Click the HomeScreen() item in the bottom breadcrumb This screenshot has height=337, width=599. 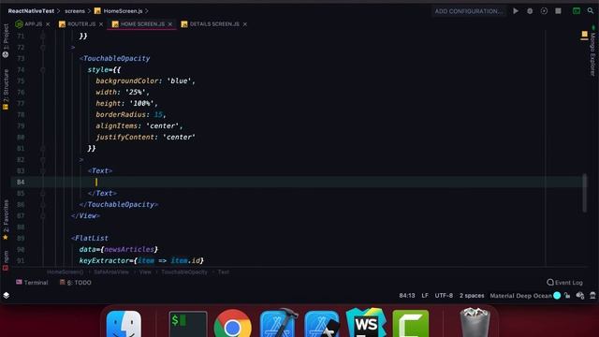tap(65, 272)
